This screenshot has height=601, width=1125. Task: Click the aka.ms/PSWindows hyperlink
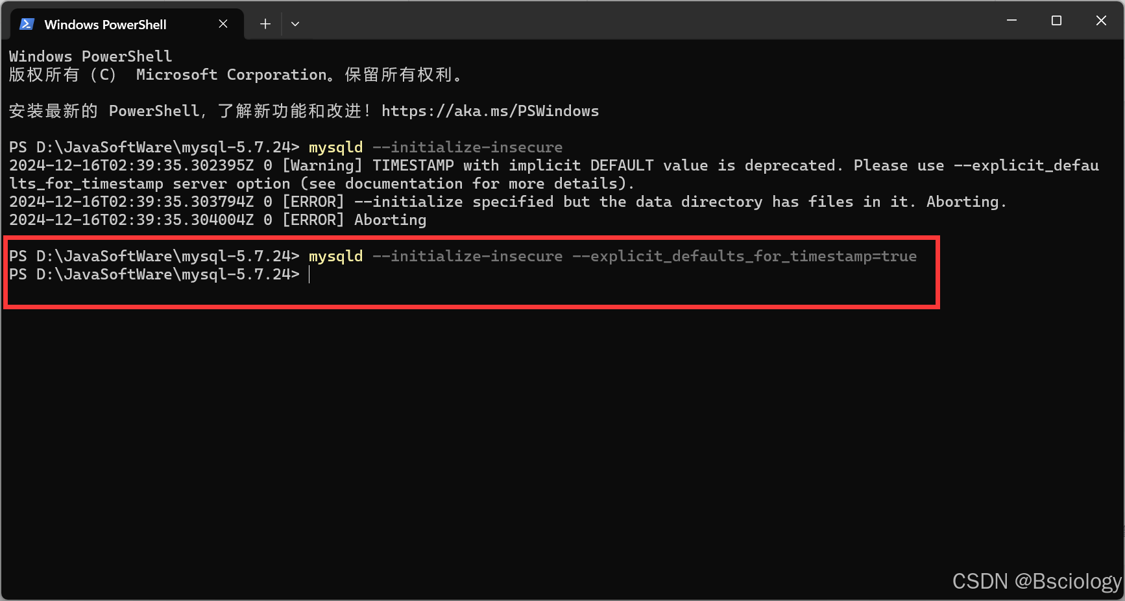[x=490, y=111]
